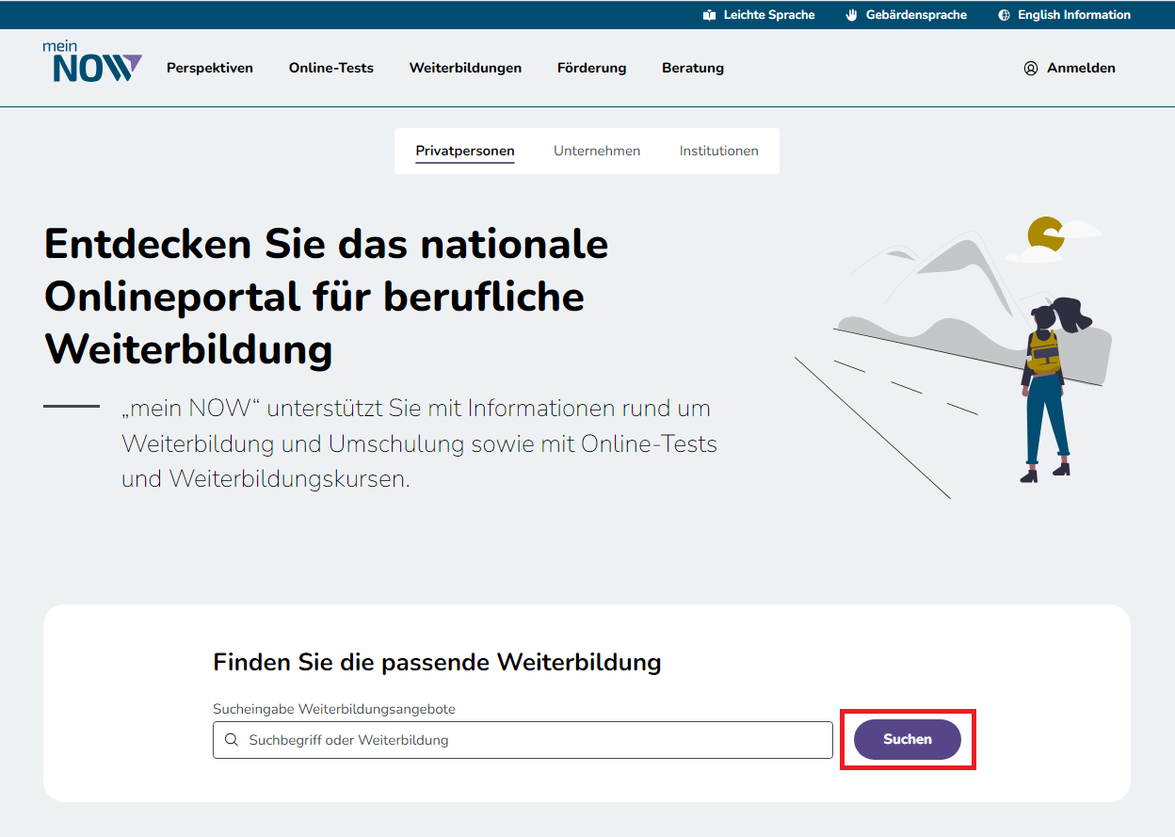Click the Suchen button
This screenshot has height=837, width=1175.
pyautogui.click(x=908, y=739)
